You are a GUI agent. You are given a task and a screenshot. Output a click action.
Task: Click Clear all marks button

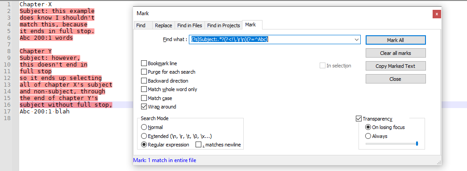click(396, 53)
